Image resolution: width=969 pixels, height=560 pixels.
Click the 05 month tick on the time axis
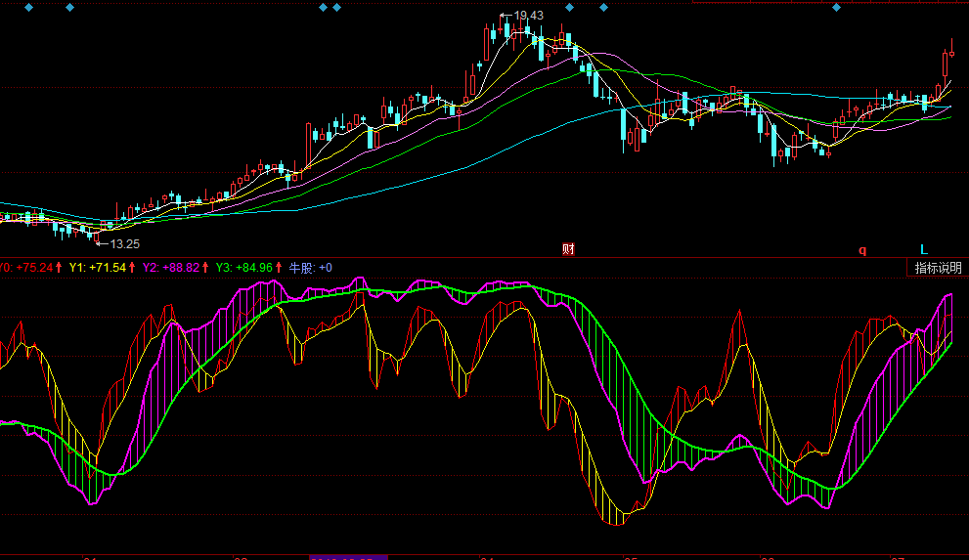click(x=631, y=557)
